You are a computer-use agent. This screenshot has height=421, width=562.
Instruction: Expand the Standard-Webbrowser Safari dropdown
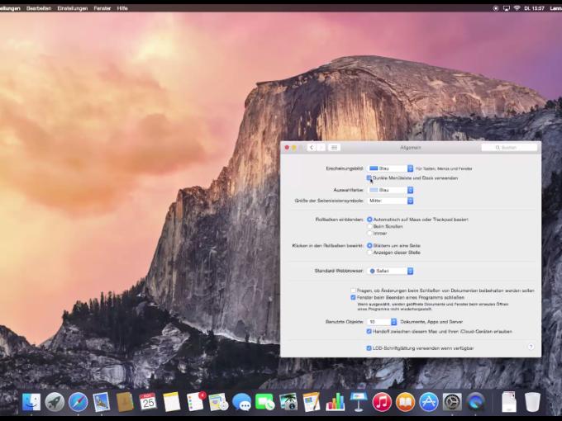(391, 271)
